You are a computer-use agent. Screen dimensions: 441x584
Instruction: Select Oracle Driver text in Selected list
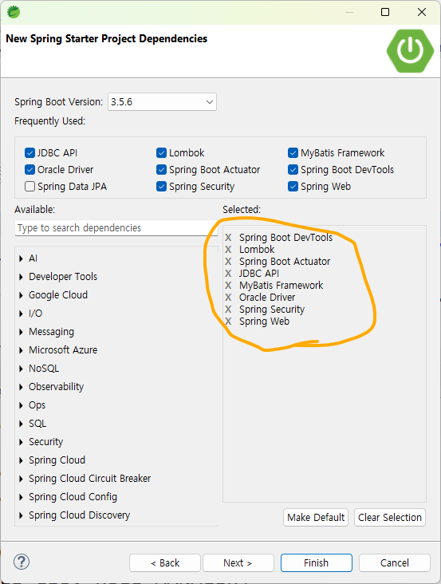[267, 298]
